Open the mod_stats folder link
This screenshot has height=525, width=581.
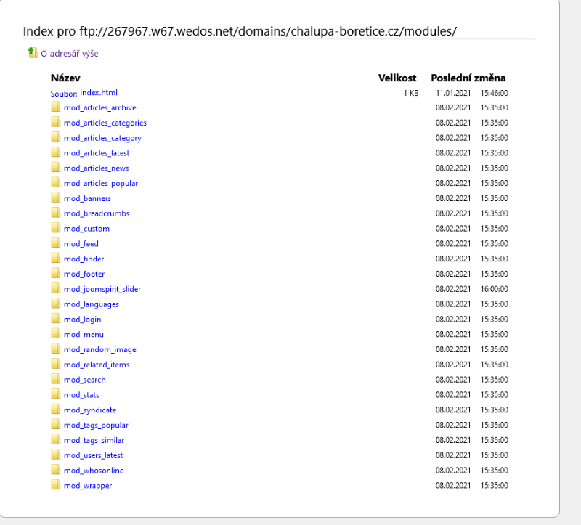81,395
